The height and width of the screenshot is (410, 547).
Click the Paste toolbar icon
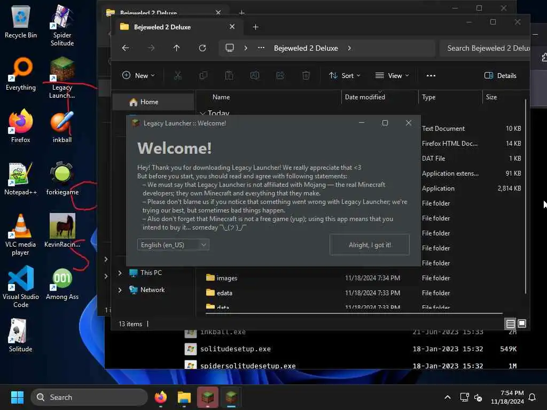[x=229, y=75]
